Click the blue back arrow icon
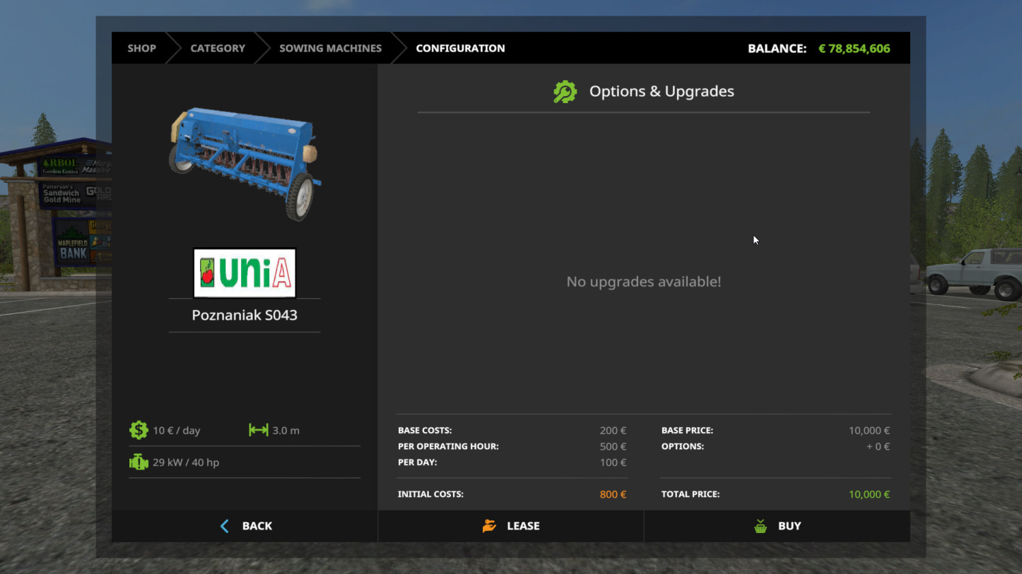The height and width of the screenshot is (574, 1022). [225, 526]
